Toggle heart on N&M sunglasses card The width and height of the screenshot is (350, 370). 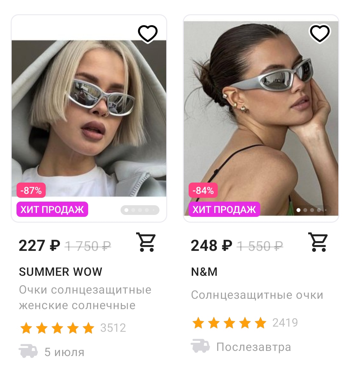[x=320, y=34]
